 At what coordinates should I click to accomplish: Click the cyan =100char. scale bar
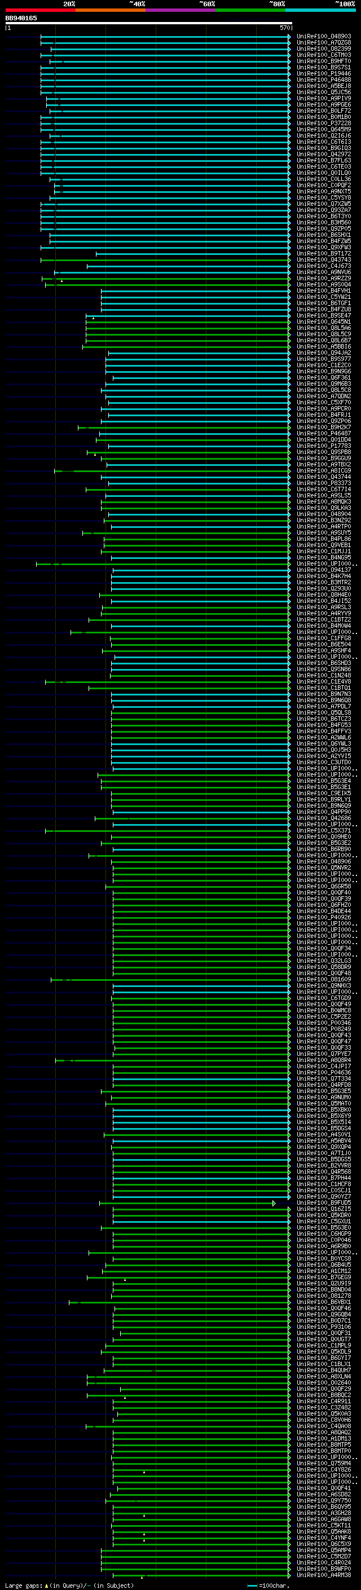coord(252,1585)
